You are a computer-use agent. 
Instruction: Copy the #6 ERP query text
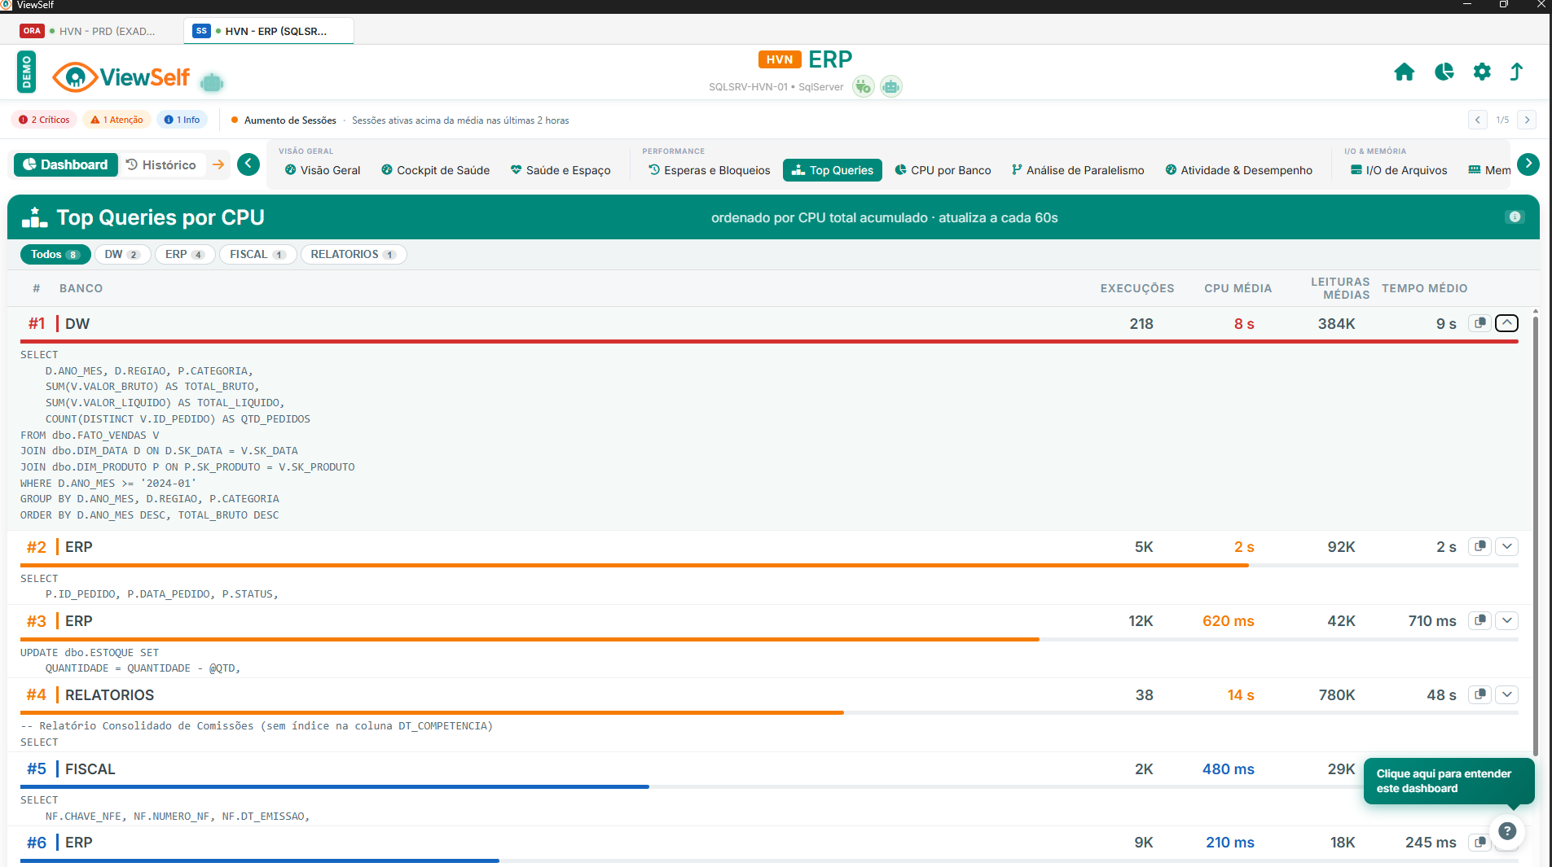click(x=1480, y=842)
